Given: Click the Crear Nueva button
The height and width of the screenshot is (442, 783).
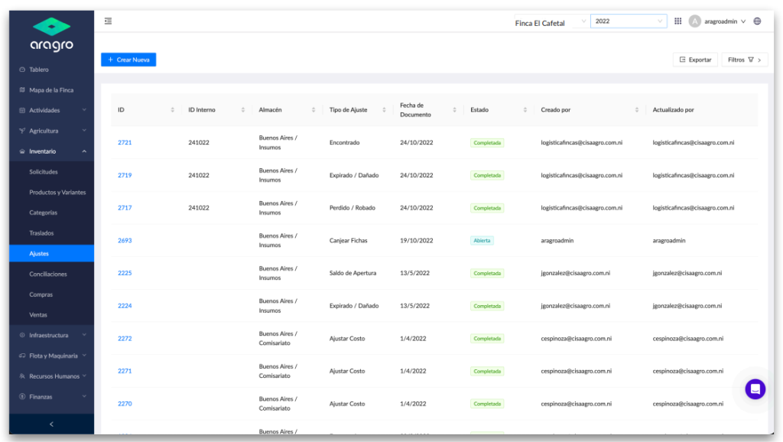Looking at the screenshot, I should pos(128,60).
